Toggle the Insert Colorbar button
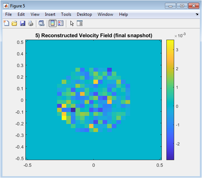Viewport: 202px width, 178px height. (53, 24)
